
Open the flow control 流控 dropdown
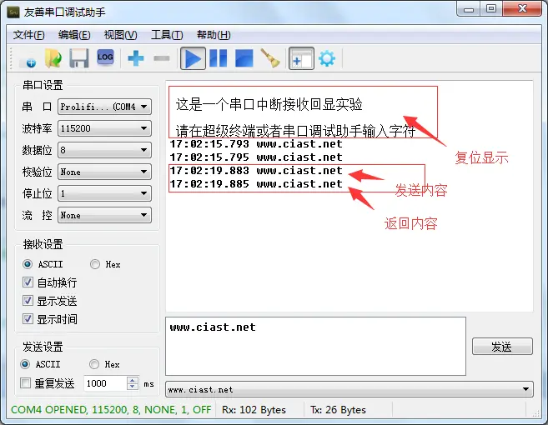(104, 215)
